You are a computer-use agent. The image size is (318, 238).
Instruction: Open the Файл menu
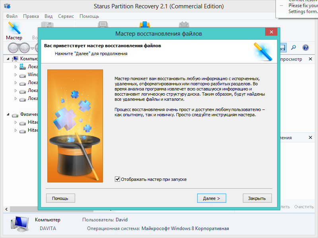[12, 16]
